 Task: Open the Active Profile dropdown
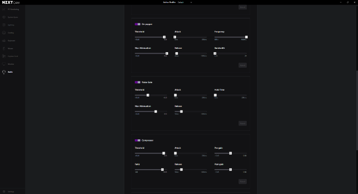click(185, 2)
